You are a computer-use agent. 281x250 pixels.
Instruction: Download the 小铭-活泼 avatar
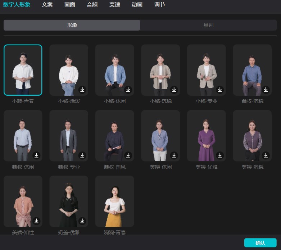[x=82, y=90]
